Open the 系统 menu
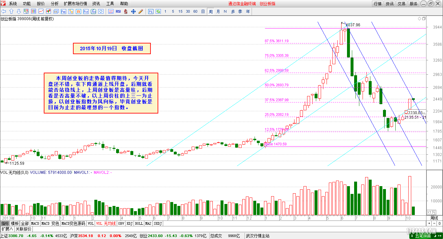Viewport: 443px width, 239px height. pyautogui.click(x=13, y=4)
